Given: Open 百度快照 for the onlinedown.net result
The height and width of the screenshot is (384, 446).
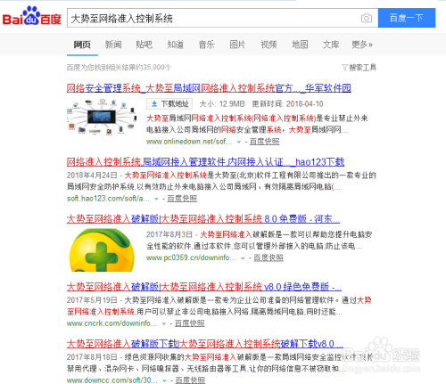Looking at the screenshot, I should point(265,142).
